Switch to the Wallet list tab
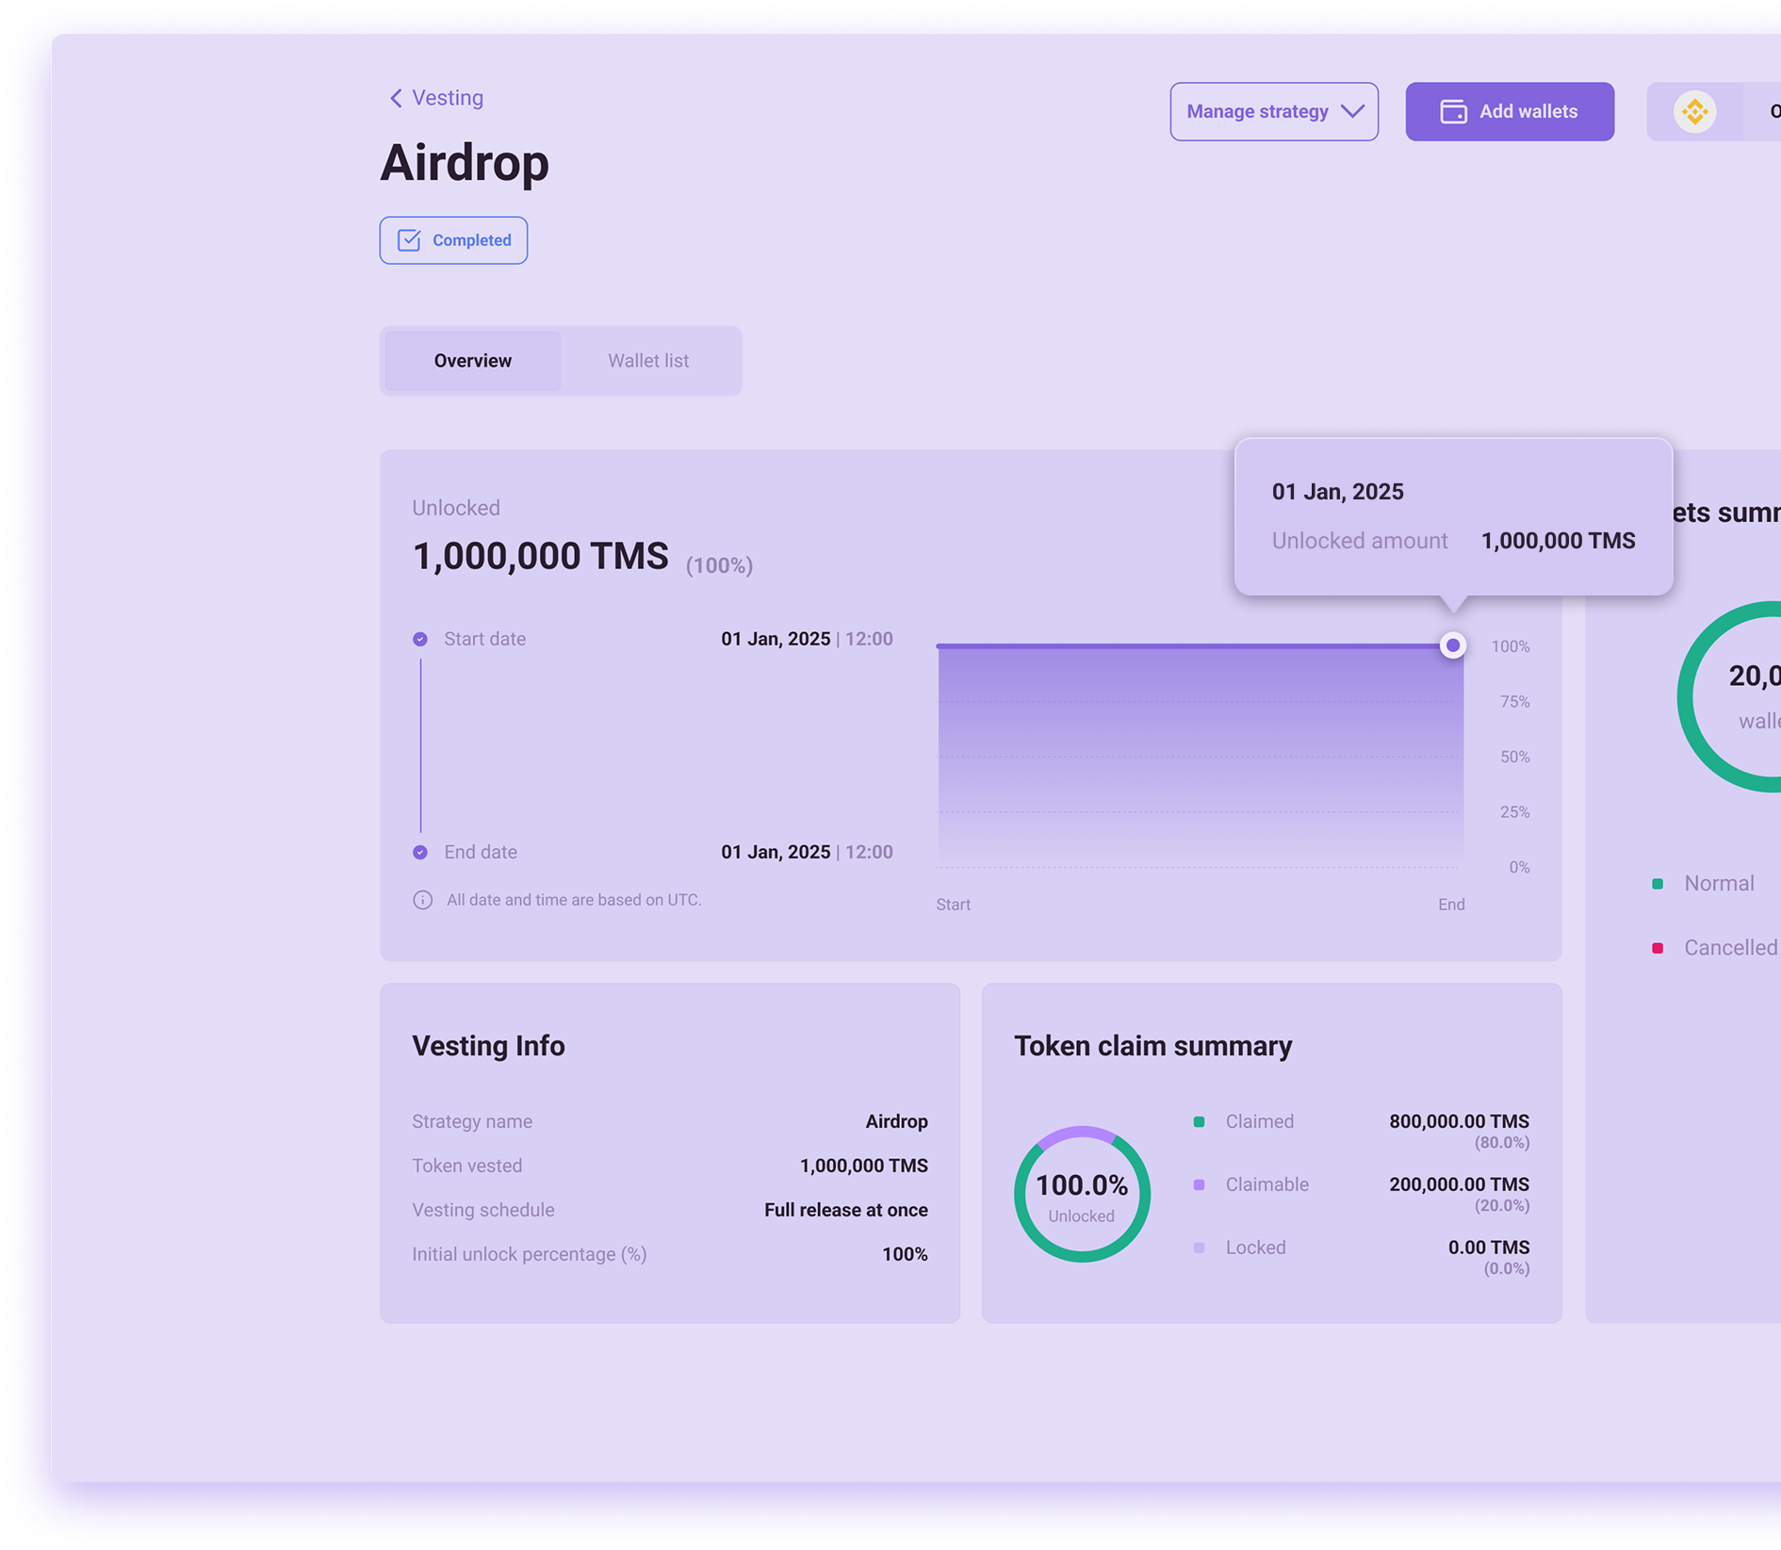Image resolution: width=1781 pixels, height=1550 pixels. coord(647,360)
